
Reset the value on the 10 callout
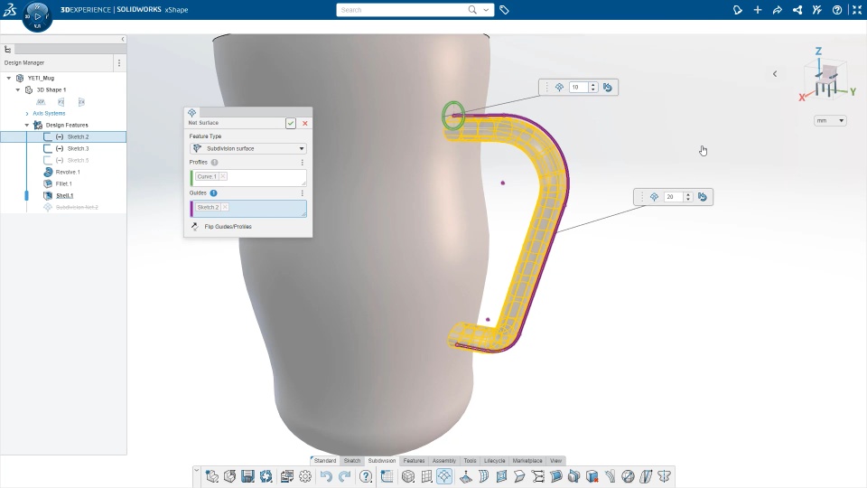[x=608, y=88]
